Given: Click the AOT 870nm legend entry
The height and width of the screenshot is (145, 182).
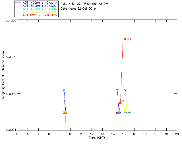Looking at the screenshot, I should (36, 12).
